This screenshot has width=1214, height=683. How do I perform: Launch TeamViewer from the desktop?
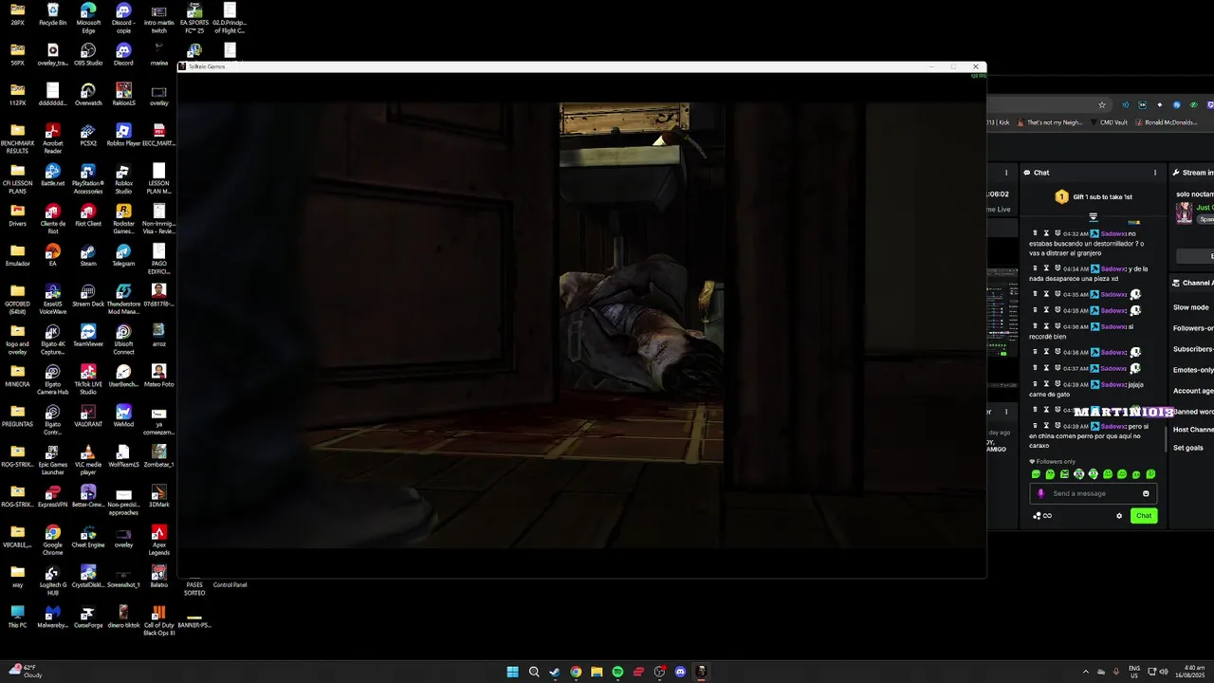(88, 334)
